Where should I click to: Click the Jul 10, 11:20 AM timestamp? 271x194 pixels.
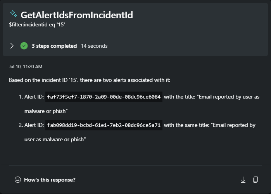click(26, 67)
